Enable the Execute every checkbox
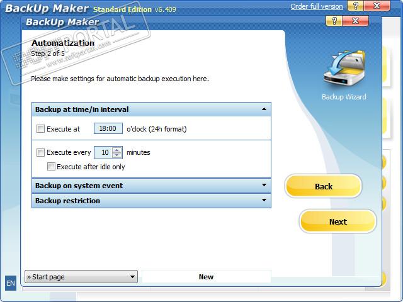Screen dimensions: 403x302 40,152
